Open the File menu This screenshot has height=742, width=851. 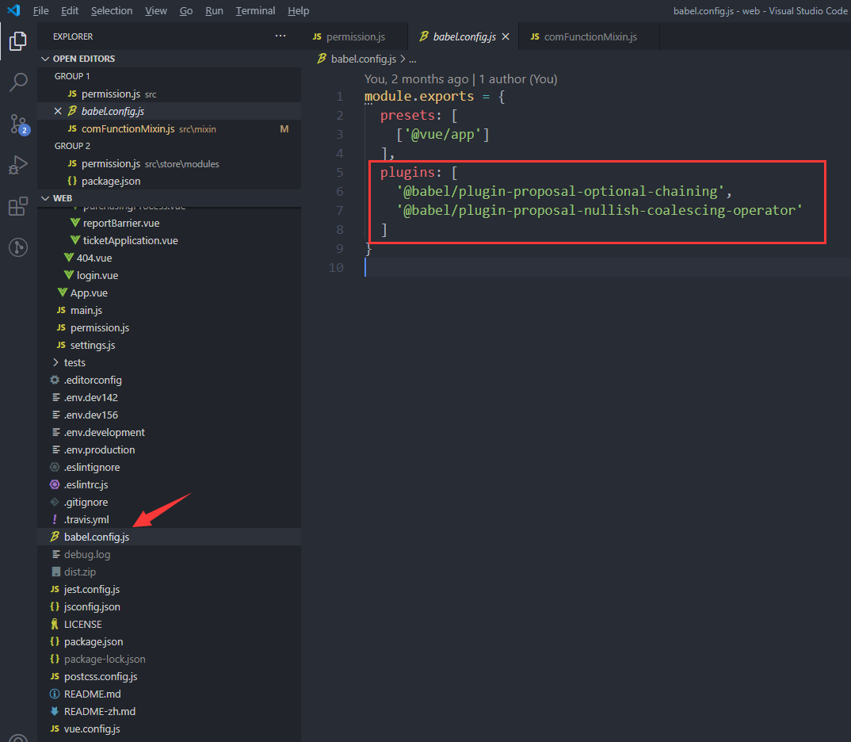tap(40, 10)
